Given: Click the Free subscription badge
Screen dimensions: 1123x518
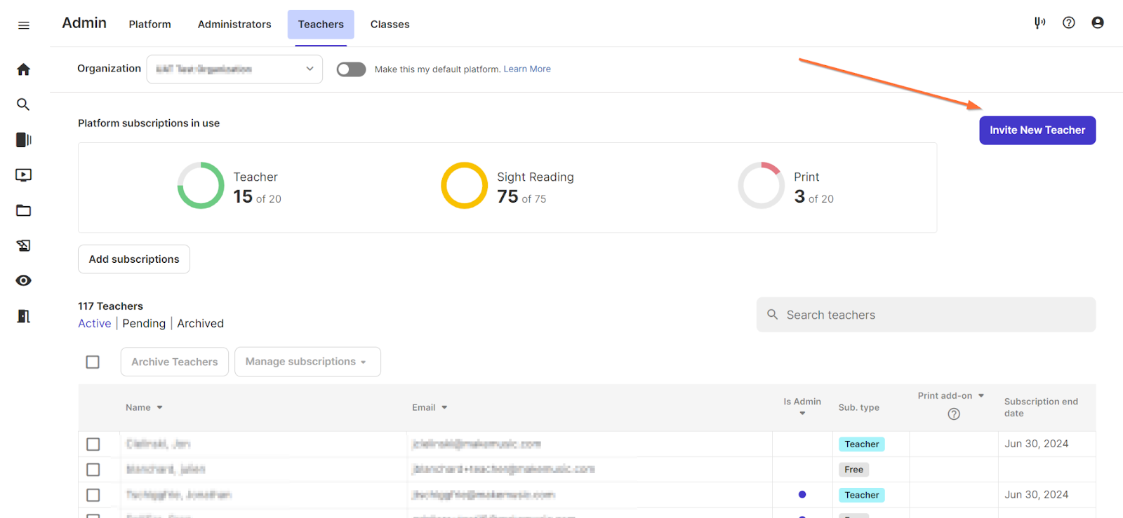Looking at the screenshot, I should coord(853,470).
